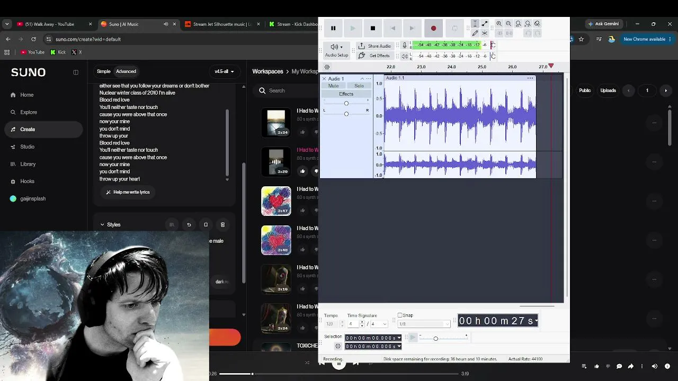Collapse the Styles section
678x381 pixels.
click(110, 225)
